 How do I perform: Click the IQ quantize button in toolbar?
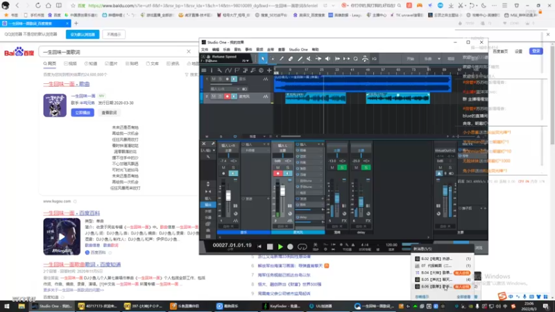(x=374, y=59)
